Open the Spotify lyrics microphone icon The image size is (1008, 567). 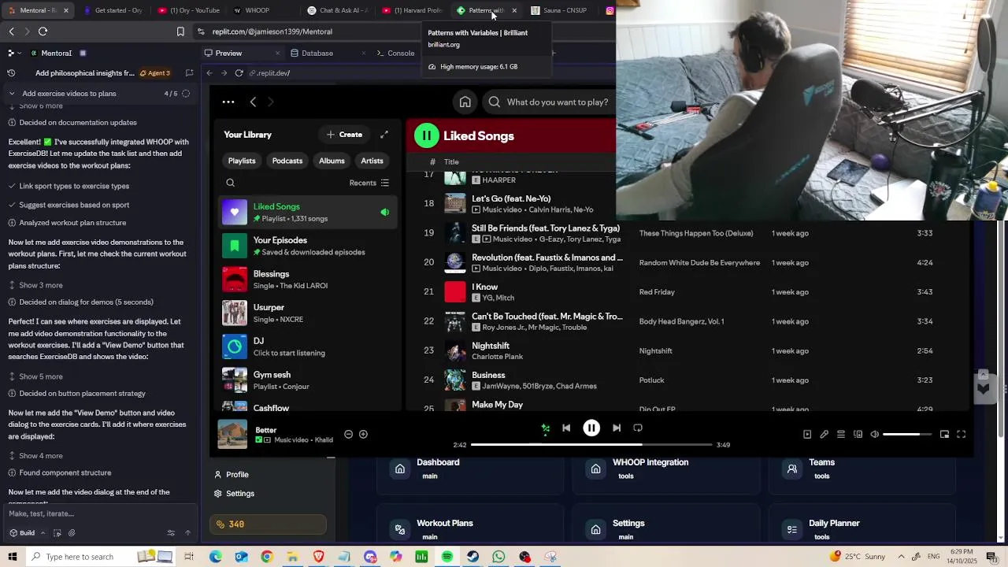824,434
